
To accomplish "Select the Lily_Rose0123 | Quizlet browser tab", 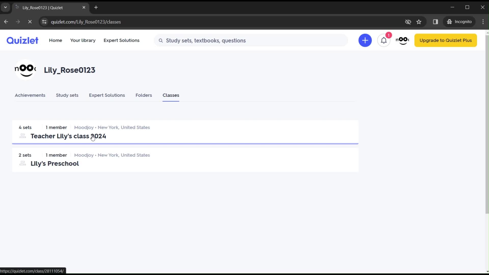I will pos(50,8).
